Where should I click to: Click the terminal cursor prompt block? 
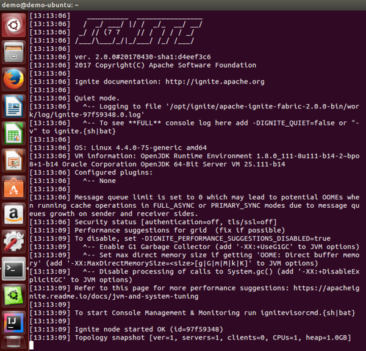click(31, 346)
